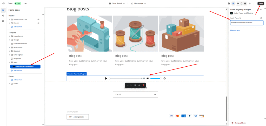Adjust the audio player volume slider

(156, 78)
